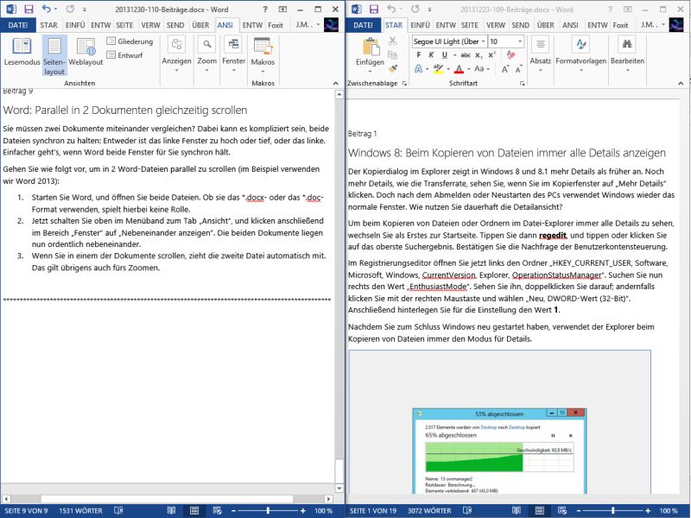Toggle subscript x₂ in right window
This screenshot has width=691, height=518.
[479, 55]
